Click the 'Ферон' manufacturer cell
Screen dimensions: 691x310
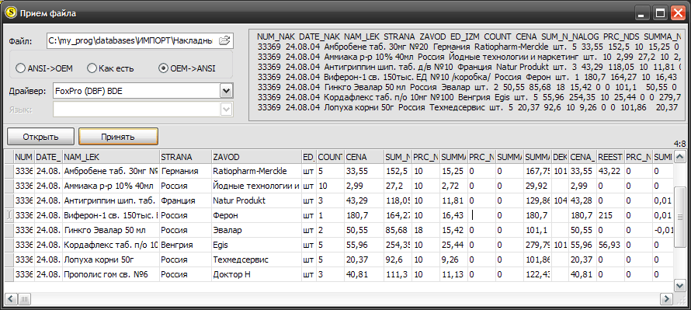(256, 215)
